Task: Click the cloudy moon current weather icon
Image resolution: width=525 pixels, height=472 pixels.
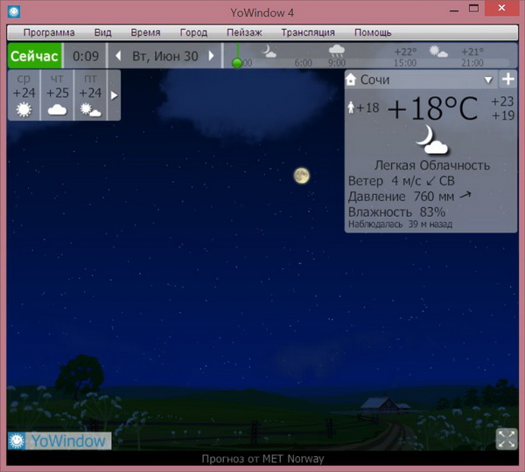Action: click(x=430, y=138)
